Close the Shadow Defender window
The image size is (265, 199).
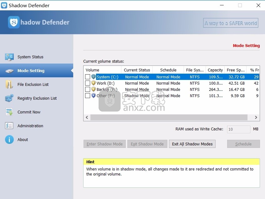[258, 5]
